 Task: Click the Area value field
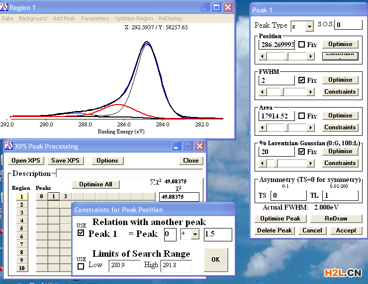click(276, 116)
